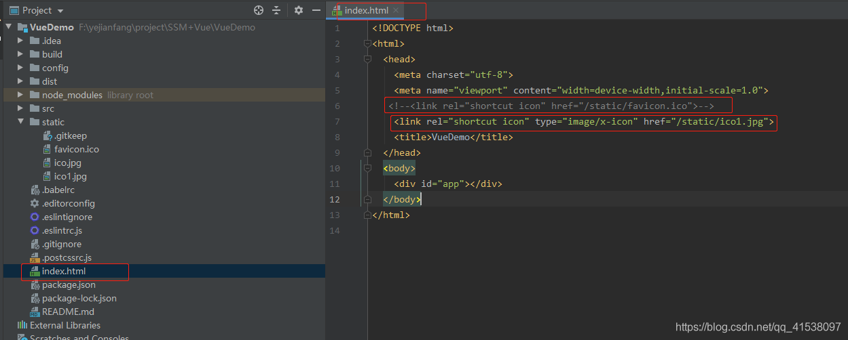Collapse the static folder
848x340 pixels.
click(x=21, y=122)
